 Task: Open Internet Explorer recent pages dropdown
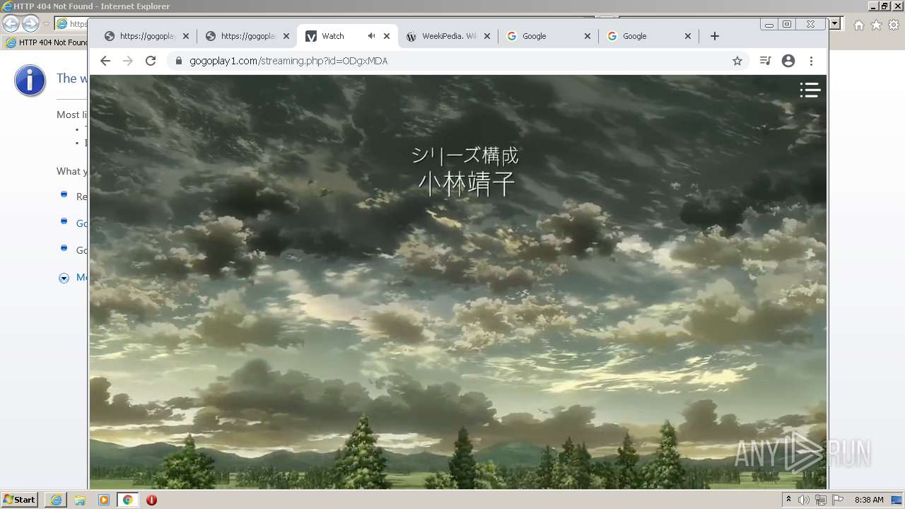[x=46, y=24]
